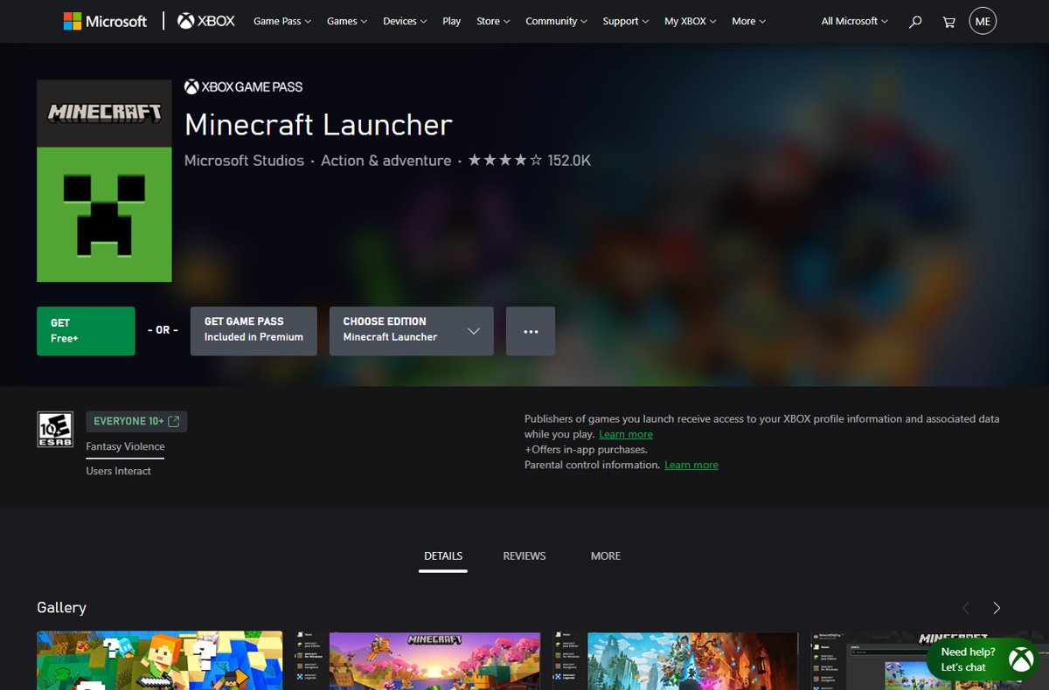This screenshot has width=1049, height=690.
Task: Open the EVERYONE 10+ external rating link
Action: (136, 421)
